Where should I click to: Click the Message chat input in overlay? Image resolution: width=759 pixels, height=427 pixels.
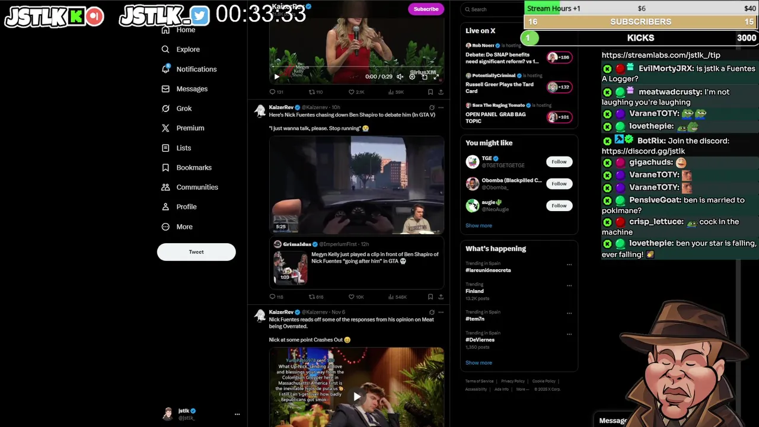pyautogui.click(x=613, y=420)
